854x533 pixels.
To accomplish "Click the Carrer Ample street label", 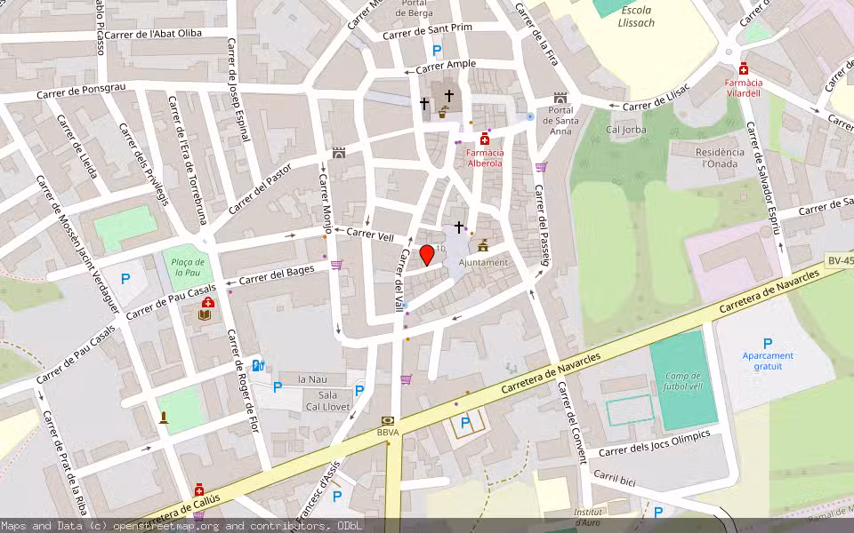I will (x=446, y=67).
